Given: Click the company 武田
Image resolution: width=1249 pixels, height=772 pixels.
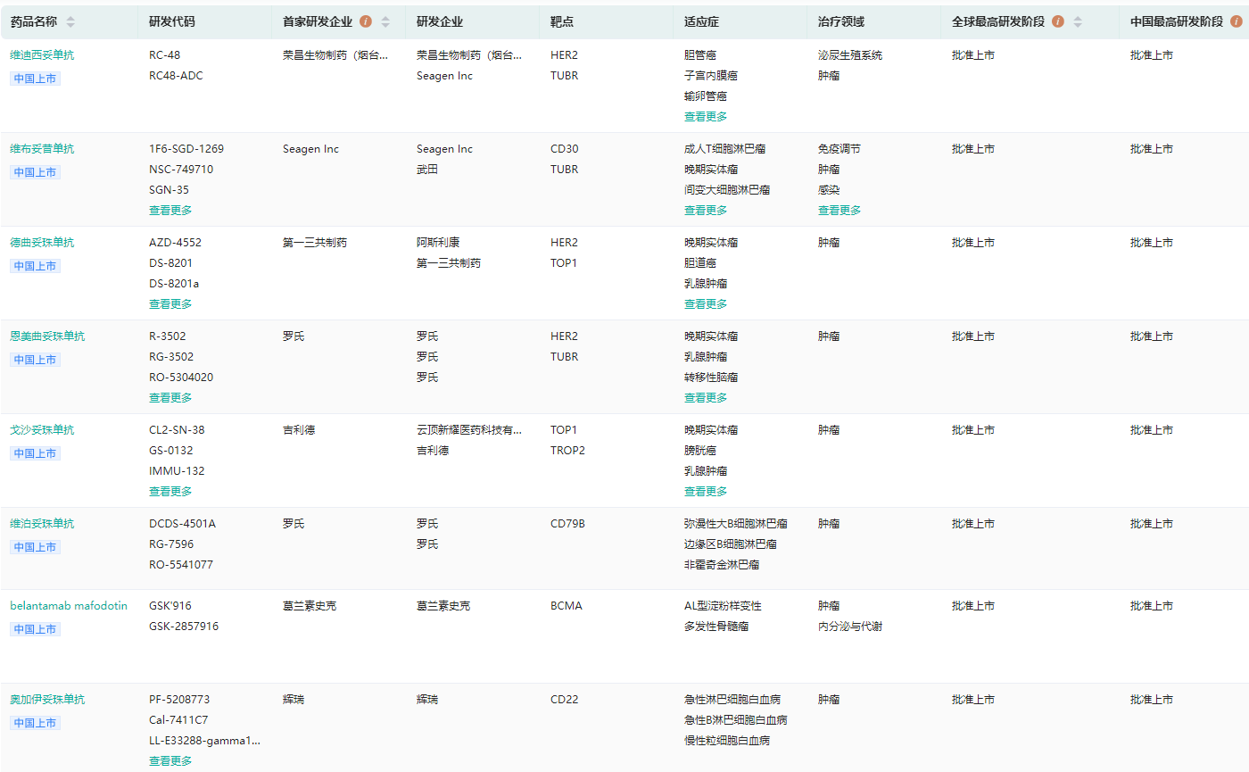Looking at the screenshot, I should (427, 170).
